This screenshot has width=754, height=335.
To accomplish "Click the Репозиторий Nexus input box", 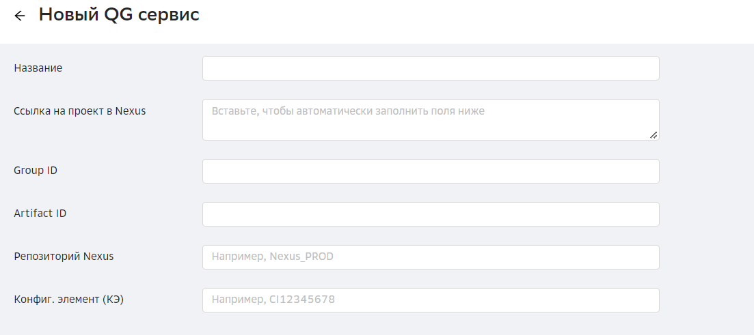I will pos(431,257).
